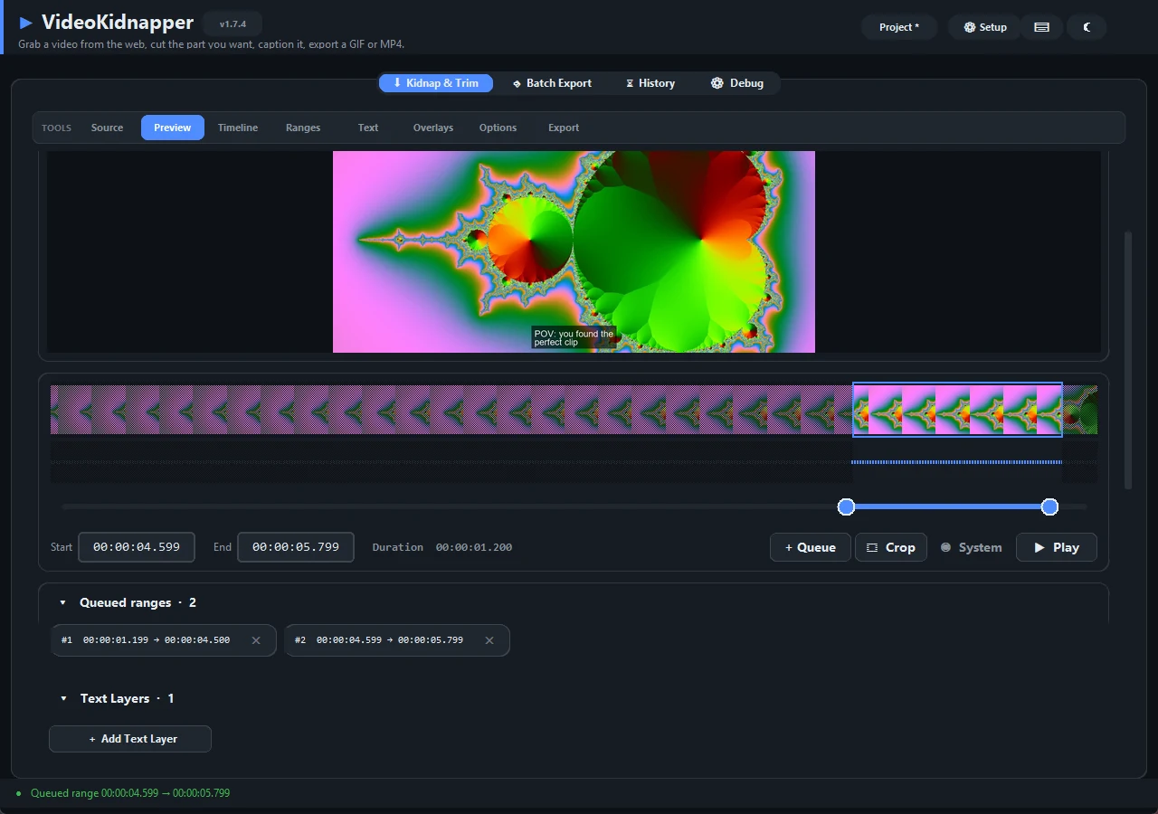
Task: Toggle dark mode with the moon icon
Action: coord(1087,27)
